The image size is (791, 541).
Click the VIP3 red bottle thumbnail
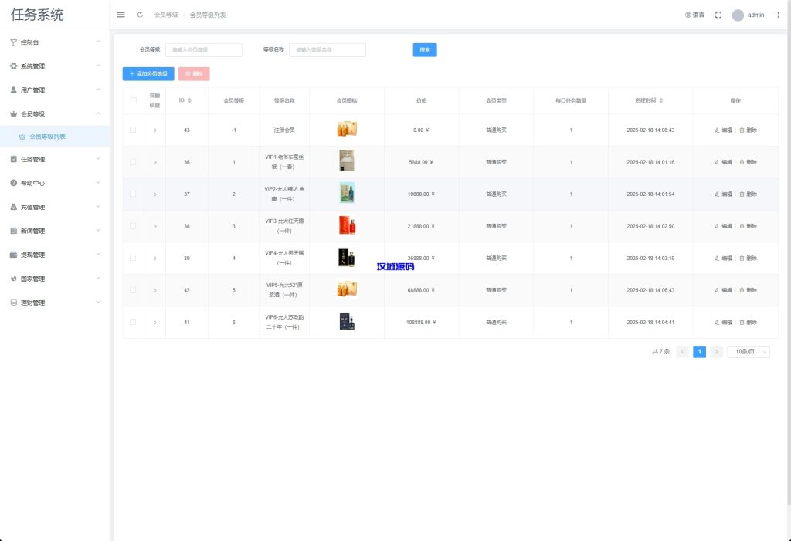pos(347,226)
